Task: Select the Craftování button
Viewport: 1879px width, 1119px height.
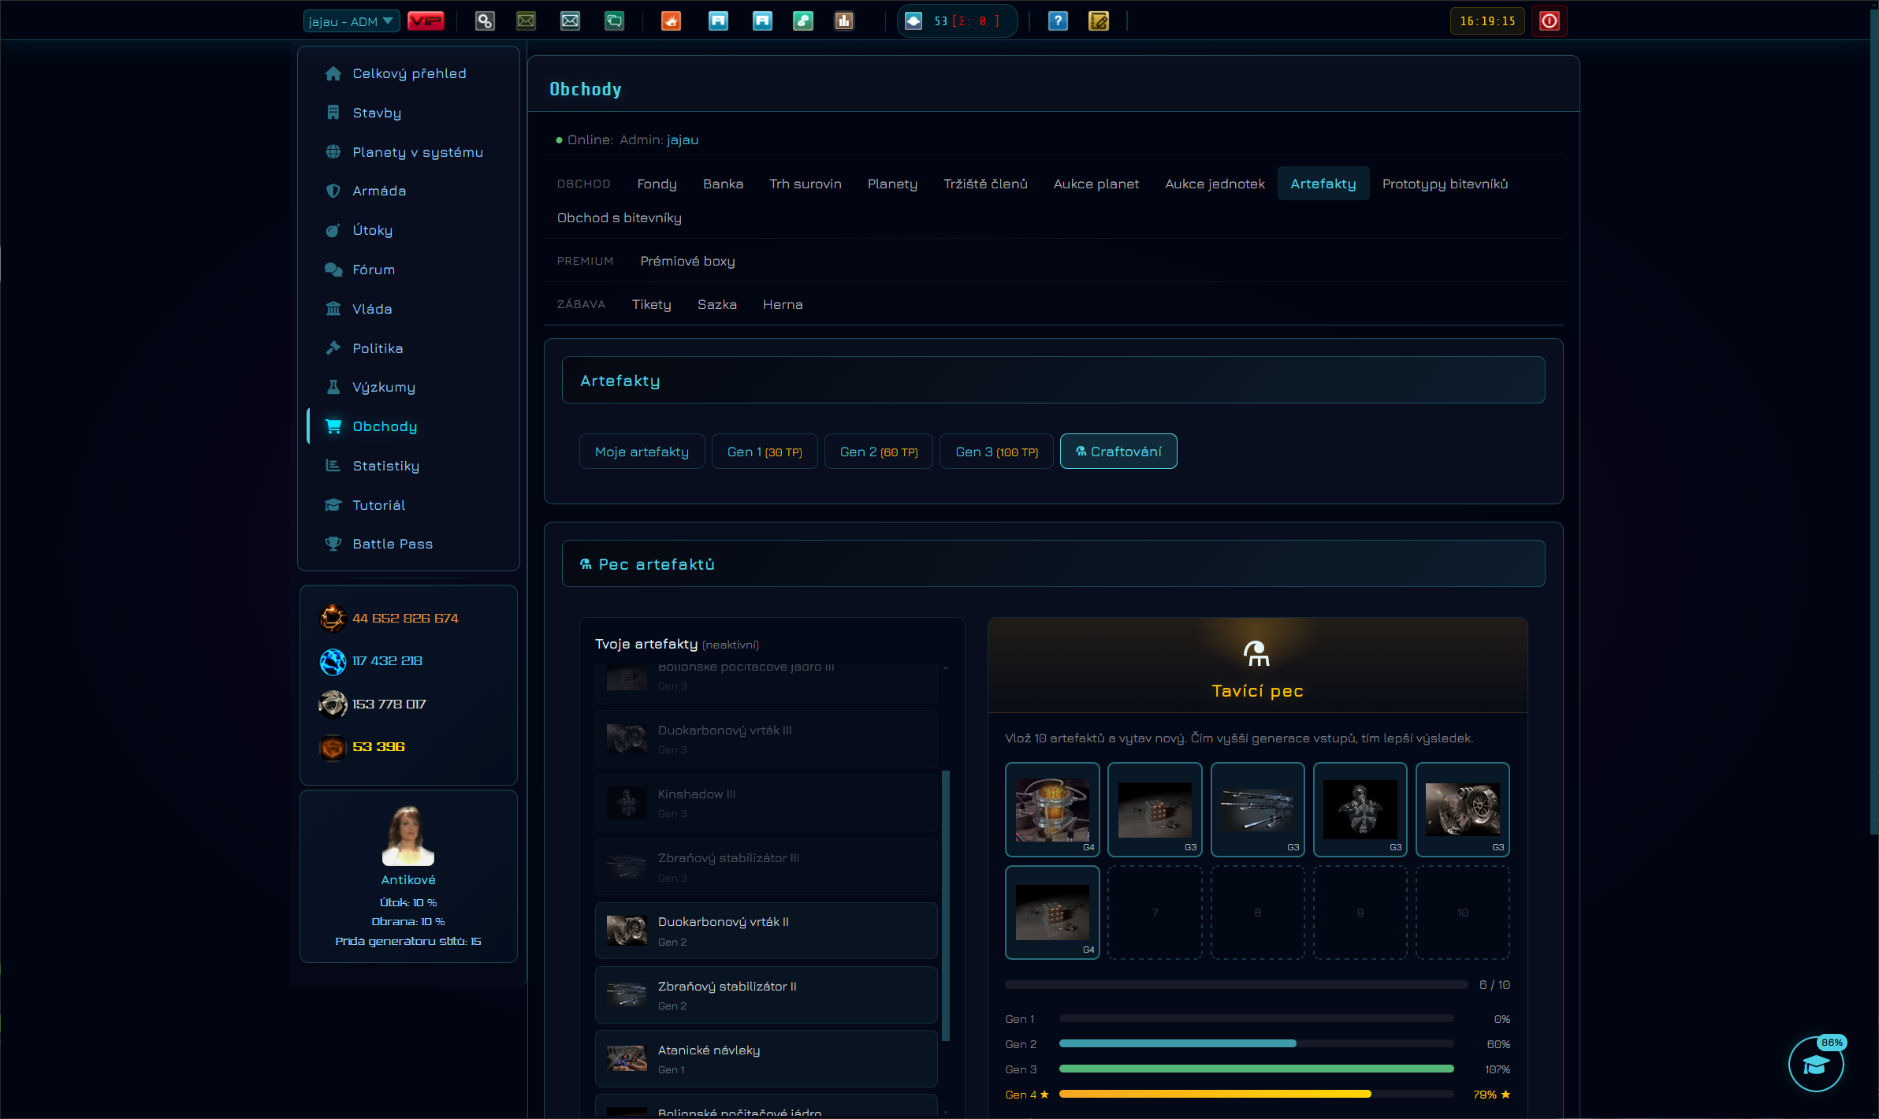Action: (x=1118, y=452)
